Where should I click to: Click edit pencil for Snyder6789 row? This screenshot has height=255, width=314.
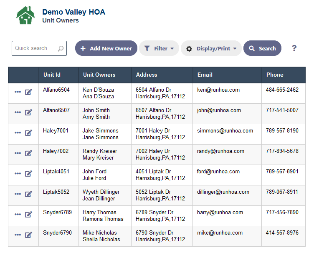[28, 214]
